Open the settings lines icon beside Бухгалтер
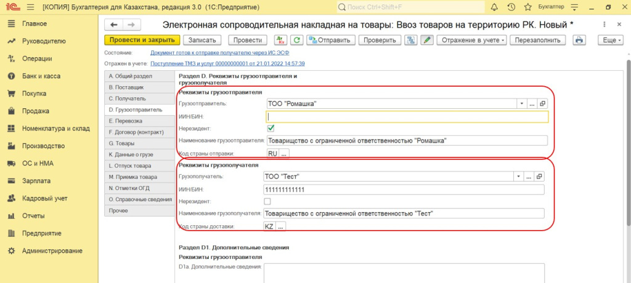This screenshot has height=283, width=631. tap(574, 7)
